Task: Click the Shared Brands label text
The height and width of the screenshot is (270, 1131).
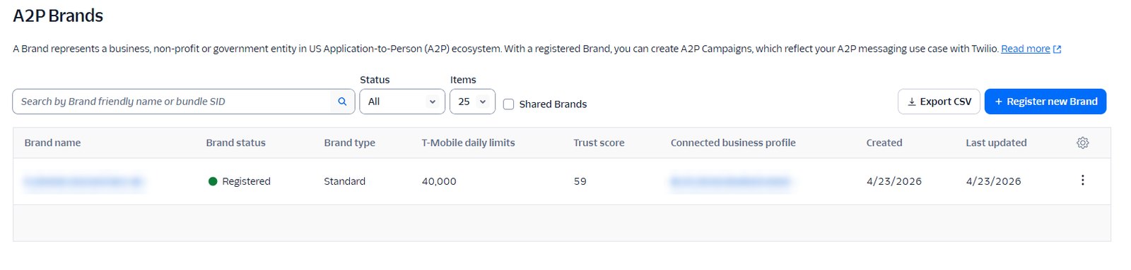Action: [553, 104]
